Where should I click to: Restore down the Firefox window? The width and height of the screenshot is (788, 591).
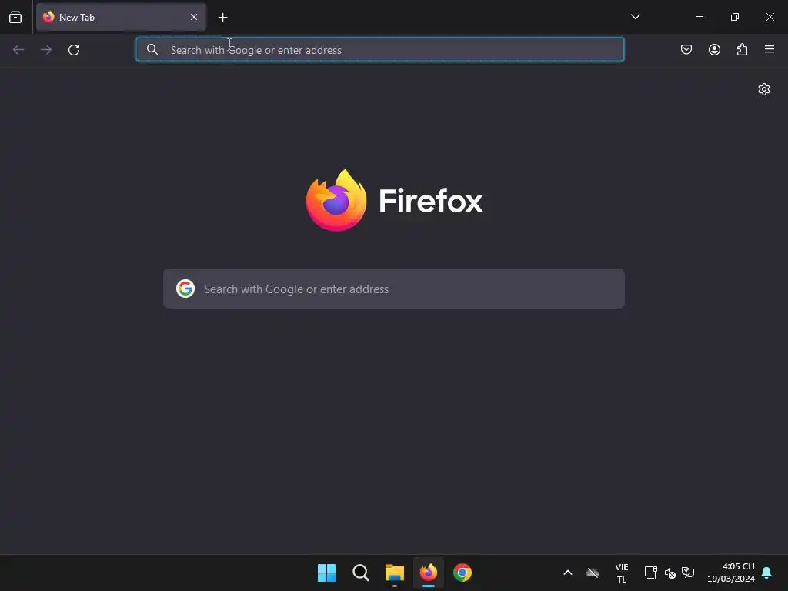point(735,17)
